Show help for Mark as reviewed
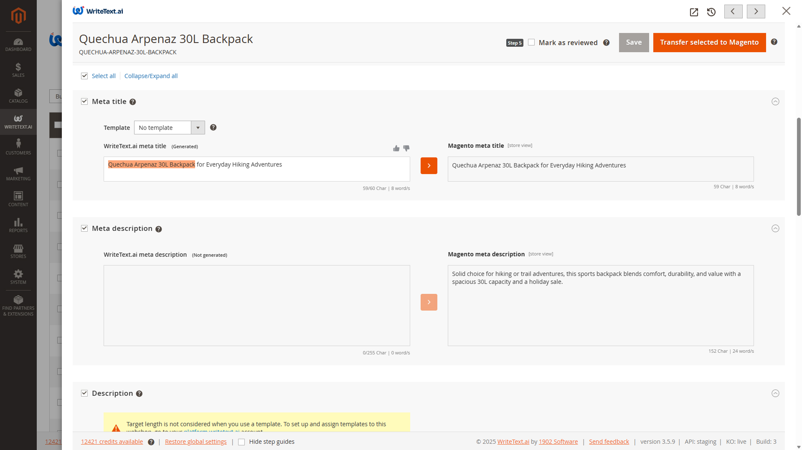Screen dimensions: 802x450 point(607,43)
